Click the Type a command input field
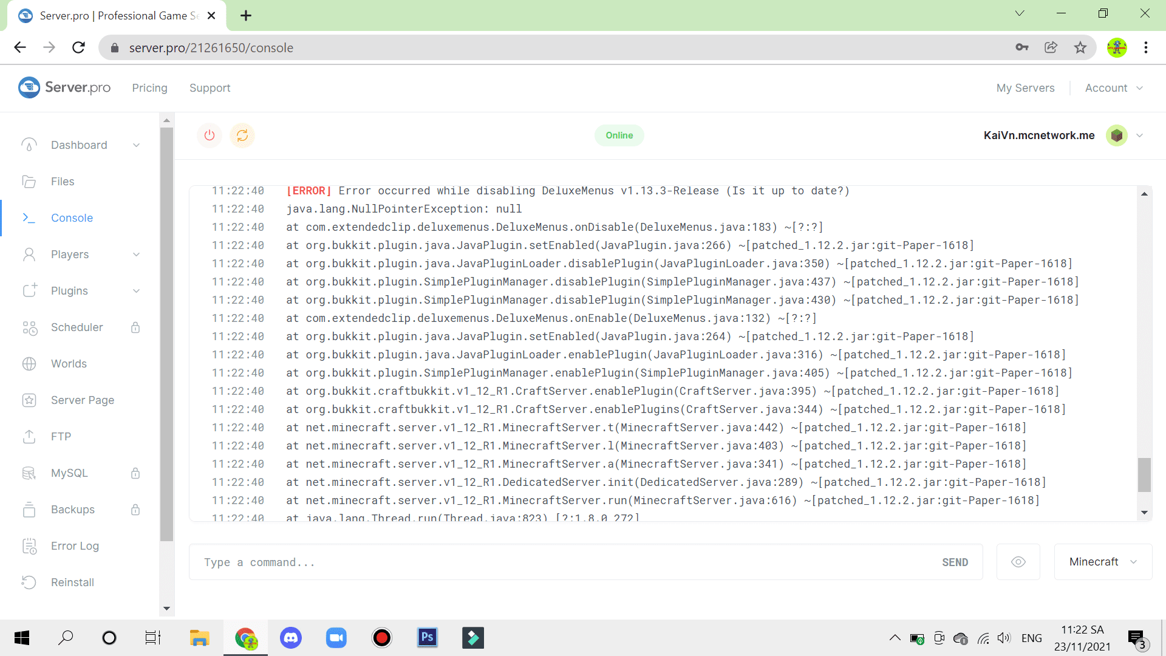1166x656 pixels. click(x=565, y=562)
